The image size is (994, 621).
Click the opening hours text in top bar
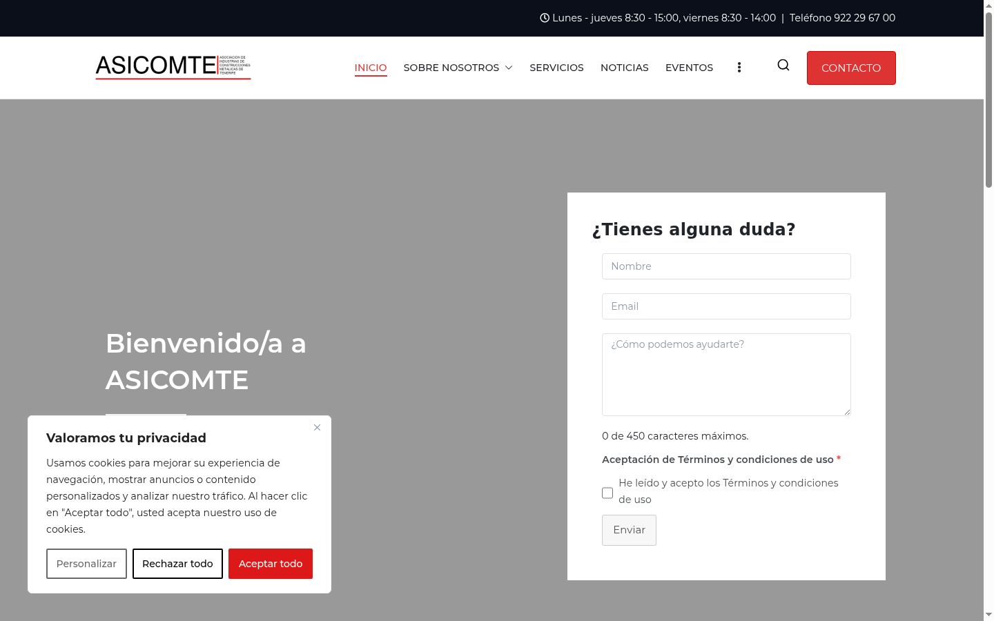click(x=664, y=18)
